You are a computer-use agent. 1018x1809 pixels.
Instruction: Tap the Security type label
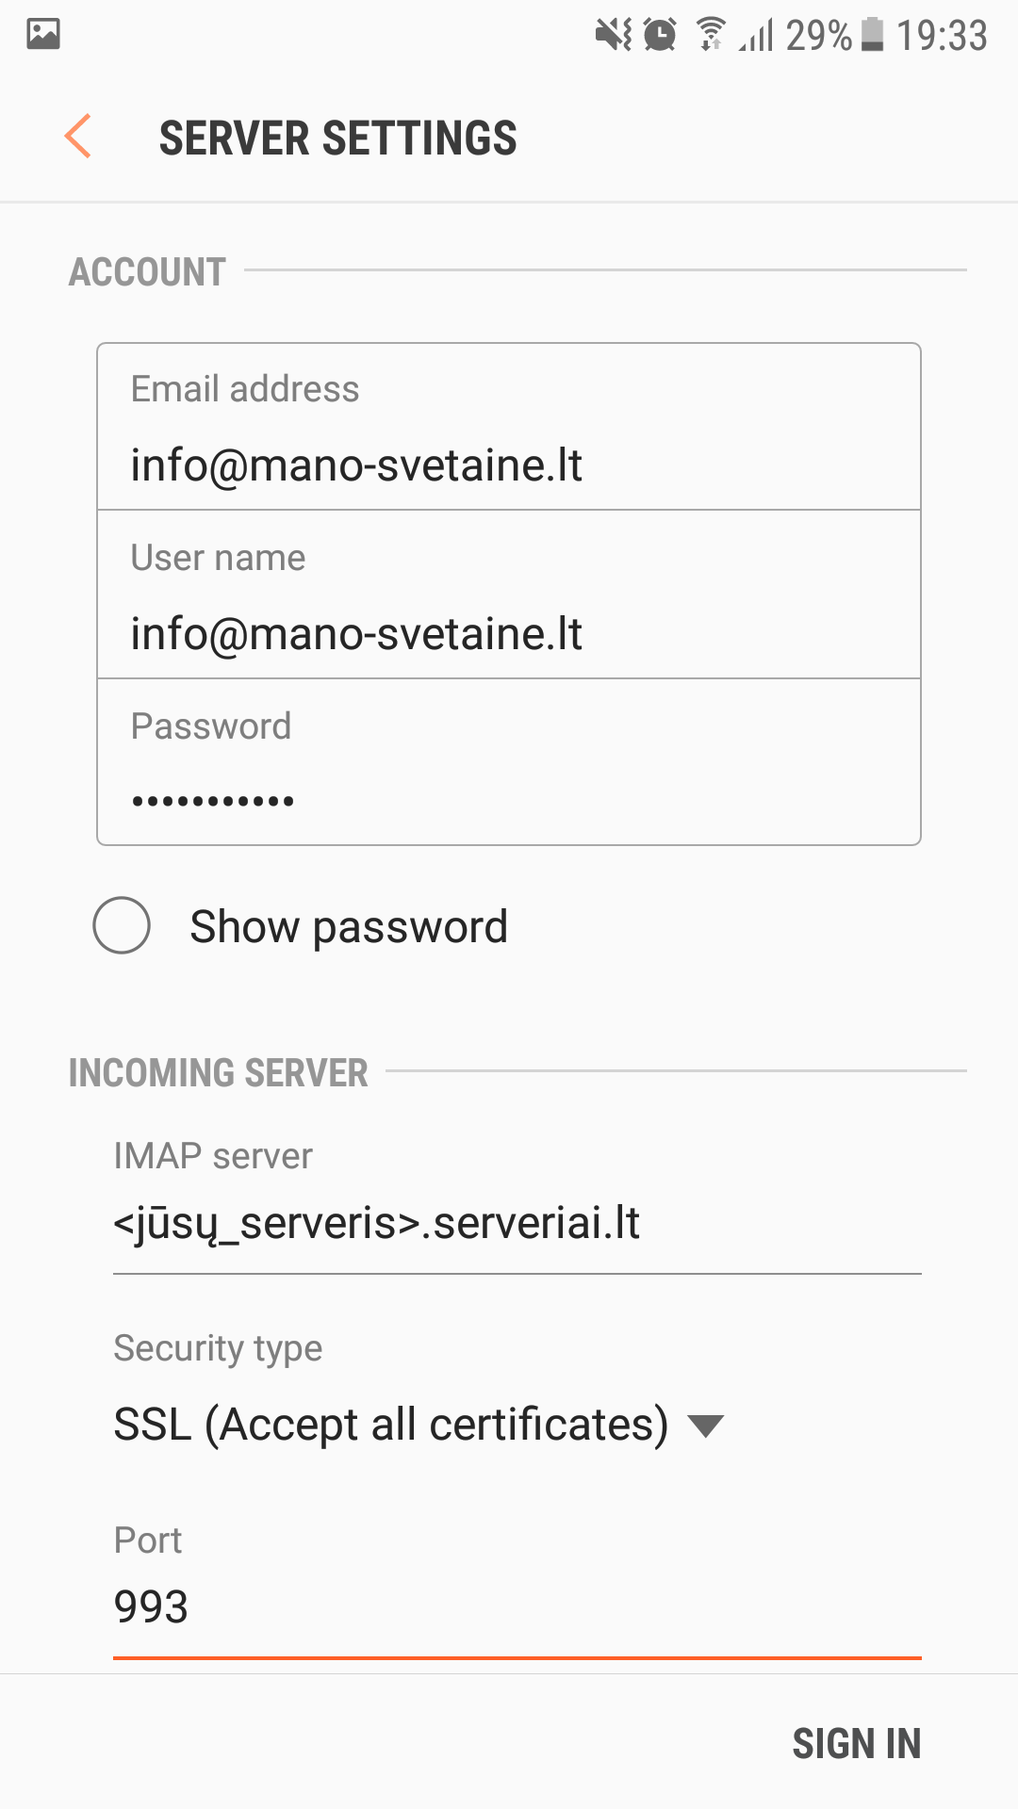click(218, 1348)
